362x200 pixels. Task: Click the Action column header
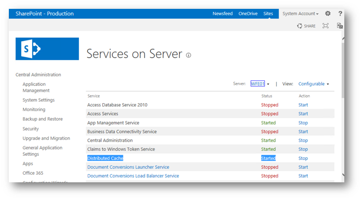pyautogui.click(x=304, y=96)
